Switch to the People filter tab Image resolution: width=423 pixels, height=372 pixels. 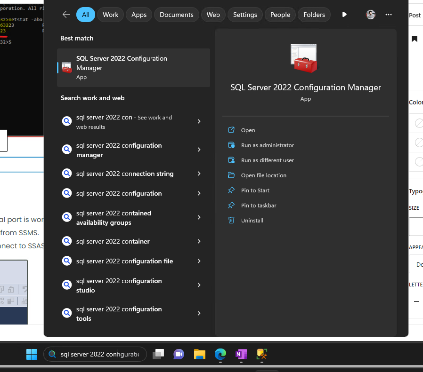point(280,15)
